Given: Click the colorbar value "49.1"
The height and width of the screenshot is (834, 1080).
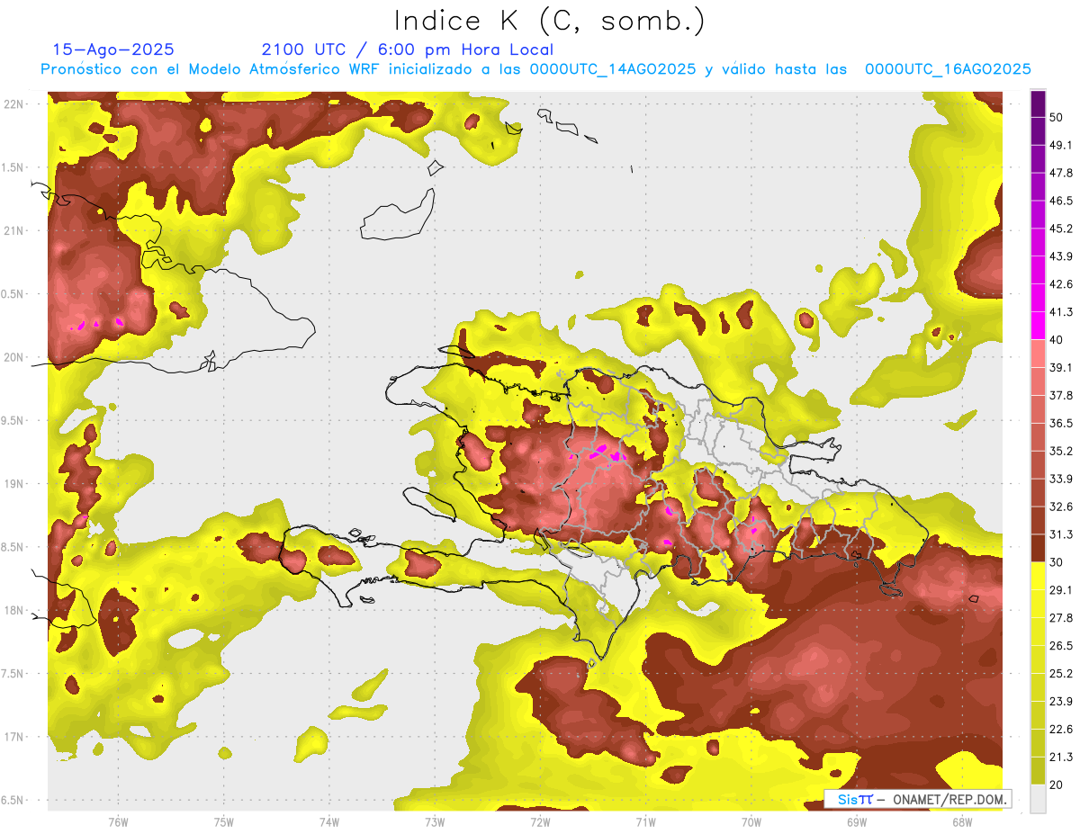Looking at the screenshot, I should (1060, 145).
